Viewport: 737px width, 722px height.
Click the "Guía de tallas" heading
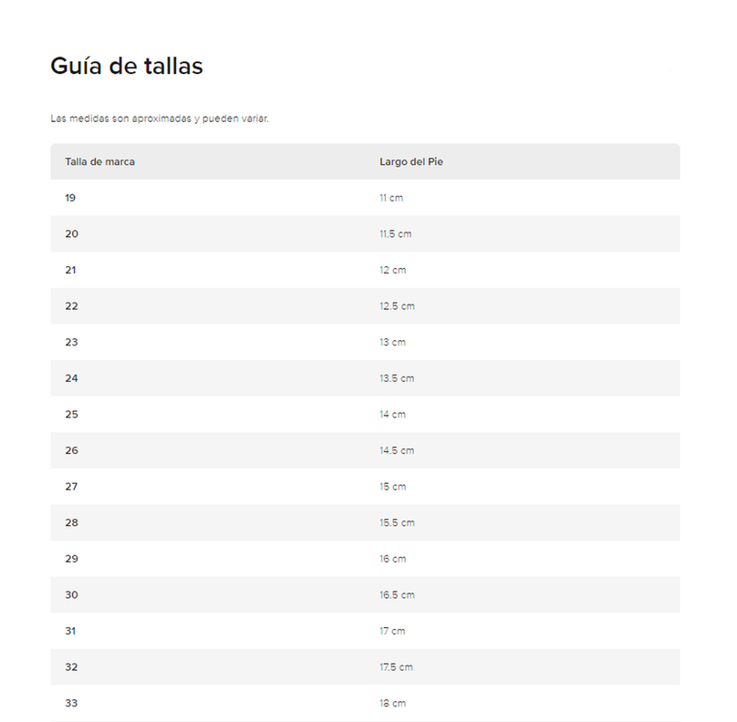pyautogui.click(x=126, y=67)
